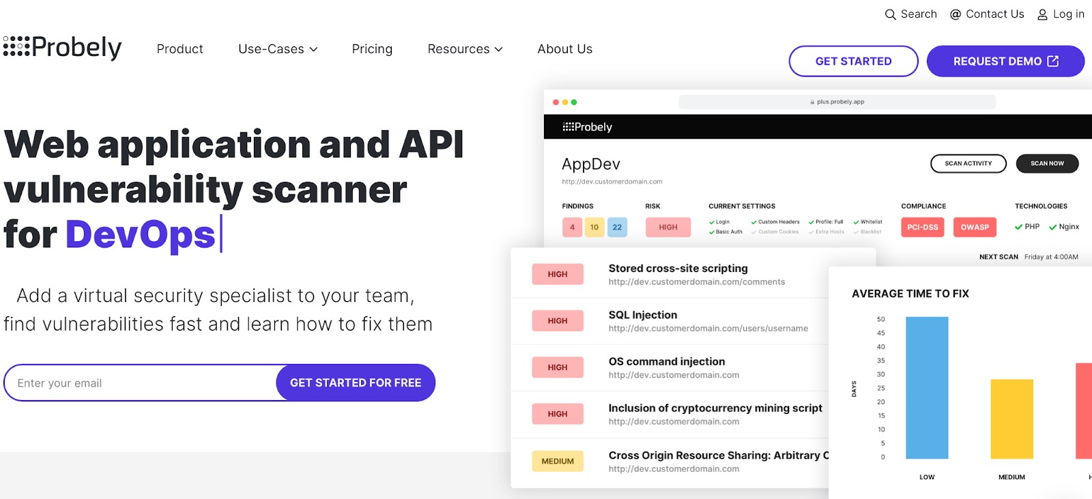Go to About Us
This screenshot has width=1092, height=499.
564,49
